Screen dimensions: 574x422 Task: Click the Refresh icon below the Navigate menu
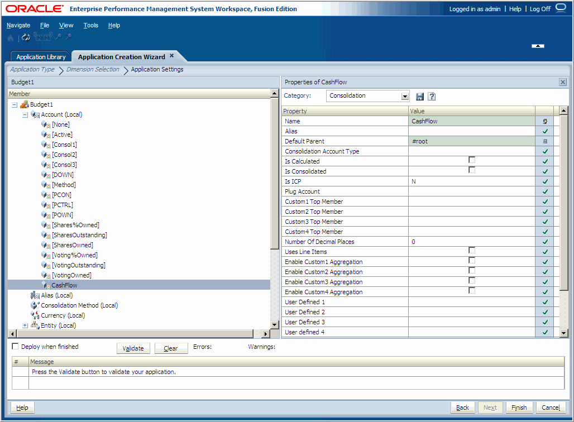(x=26, y=37)
